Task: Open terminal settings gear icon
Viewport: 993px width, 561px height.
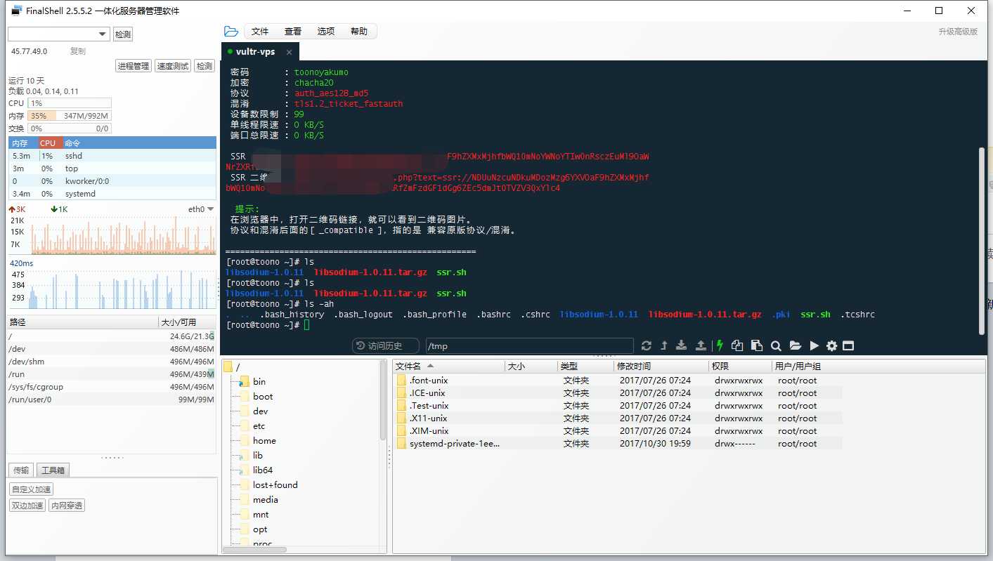Action: click(832, 345)
